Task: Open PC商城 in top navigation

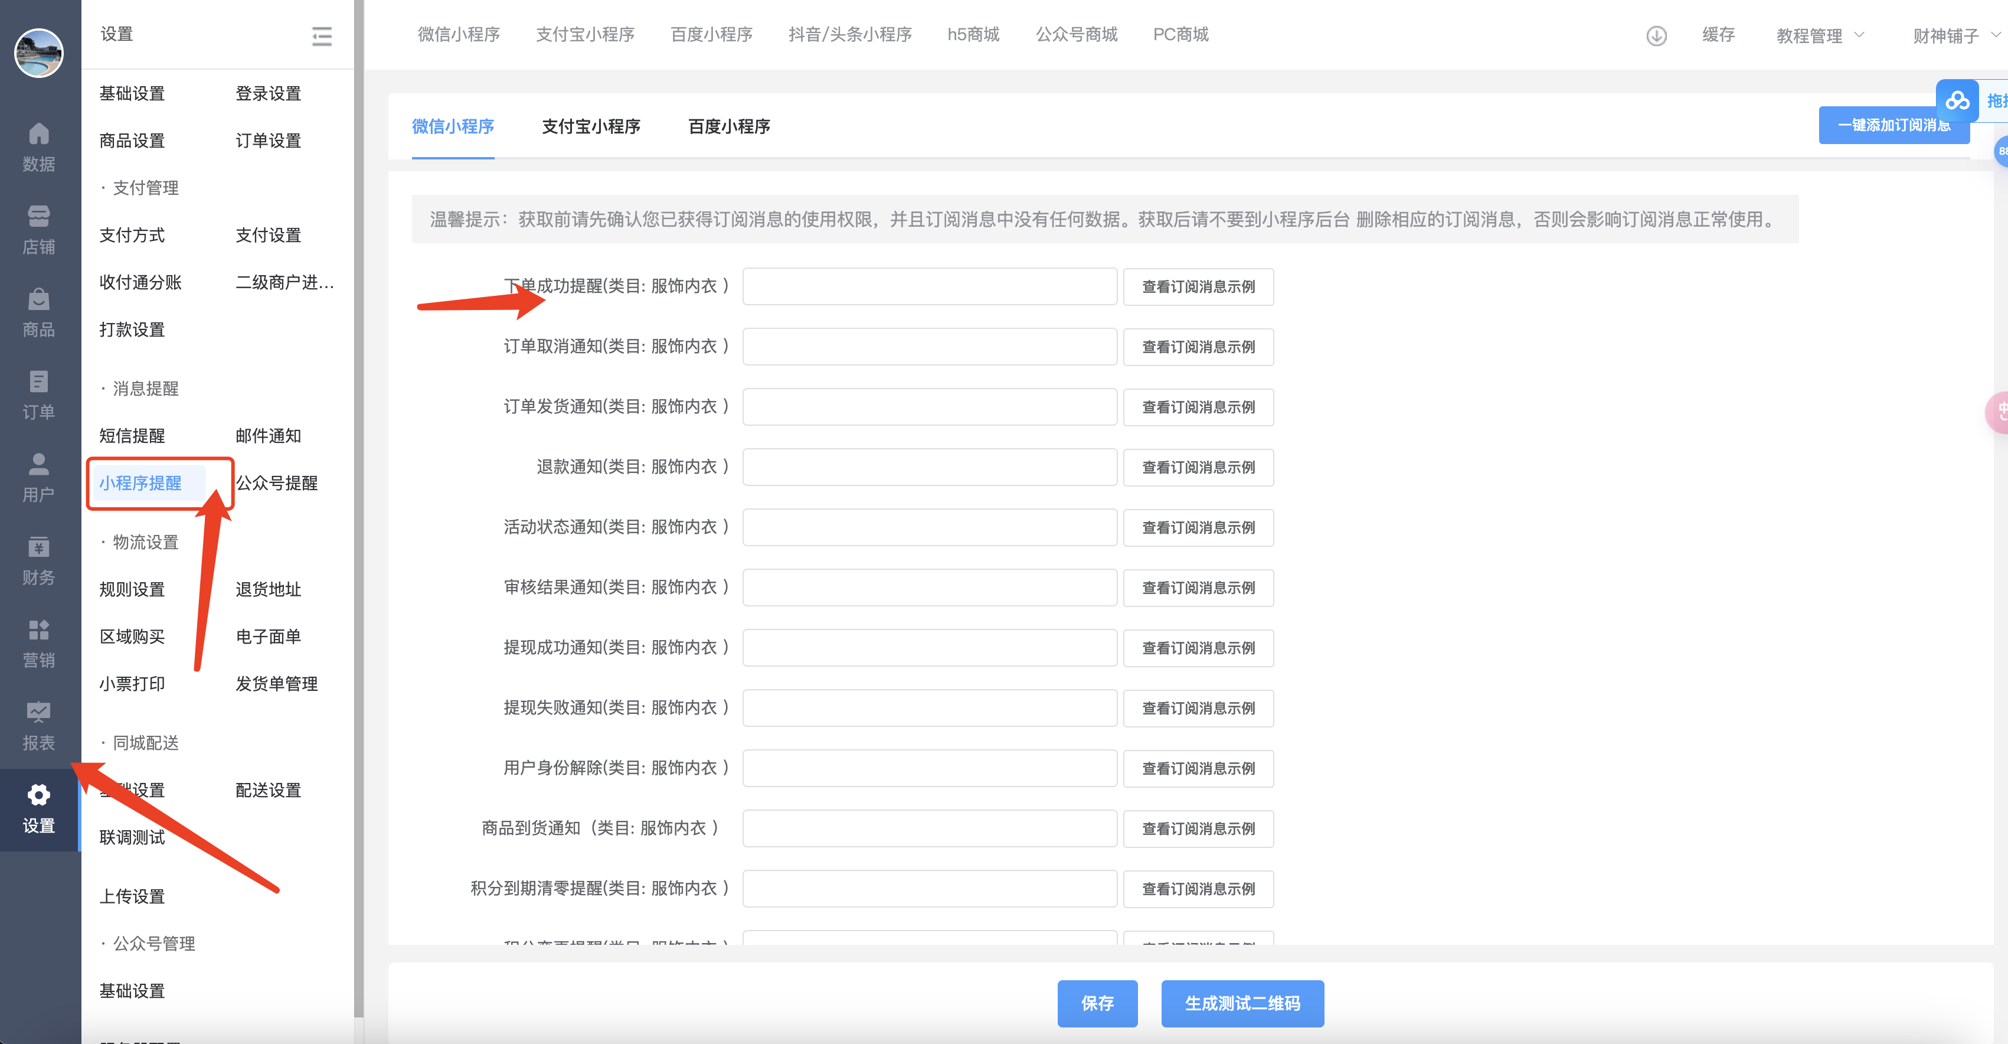Action: point(1181,34)
